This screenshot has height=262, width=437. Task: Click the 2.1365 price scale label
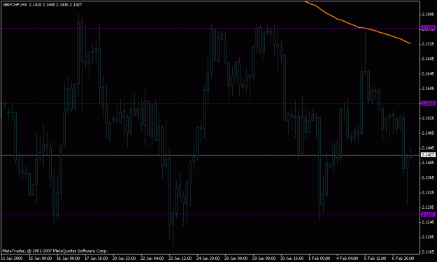coord(428,177)
